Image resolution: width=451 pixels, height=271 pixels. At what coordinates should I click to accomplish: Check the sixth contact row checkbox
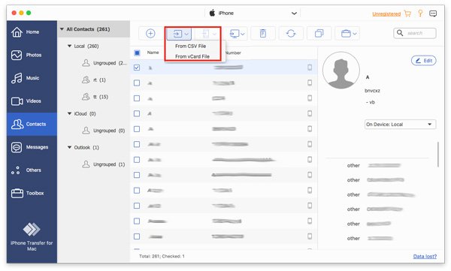pos(137,144)
